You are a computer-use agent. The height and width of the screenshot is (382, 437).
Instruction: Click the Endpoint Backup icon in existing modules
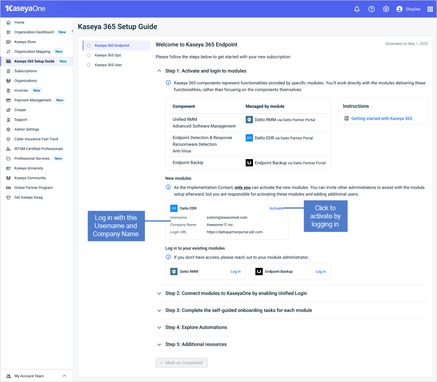pyautogui.click(x=259, y=271)
